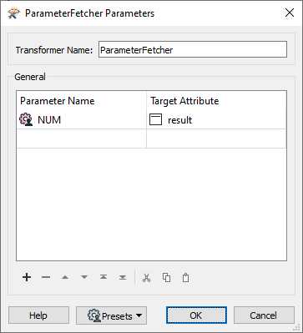The image size is (303, 333).
Task: Click ParameterFetcher icon in title bar
Action: (x=14, y=13)
